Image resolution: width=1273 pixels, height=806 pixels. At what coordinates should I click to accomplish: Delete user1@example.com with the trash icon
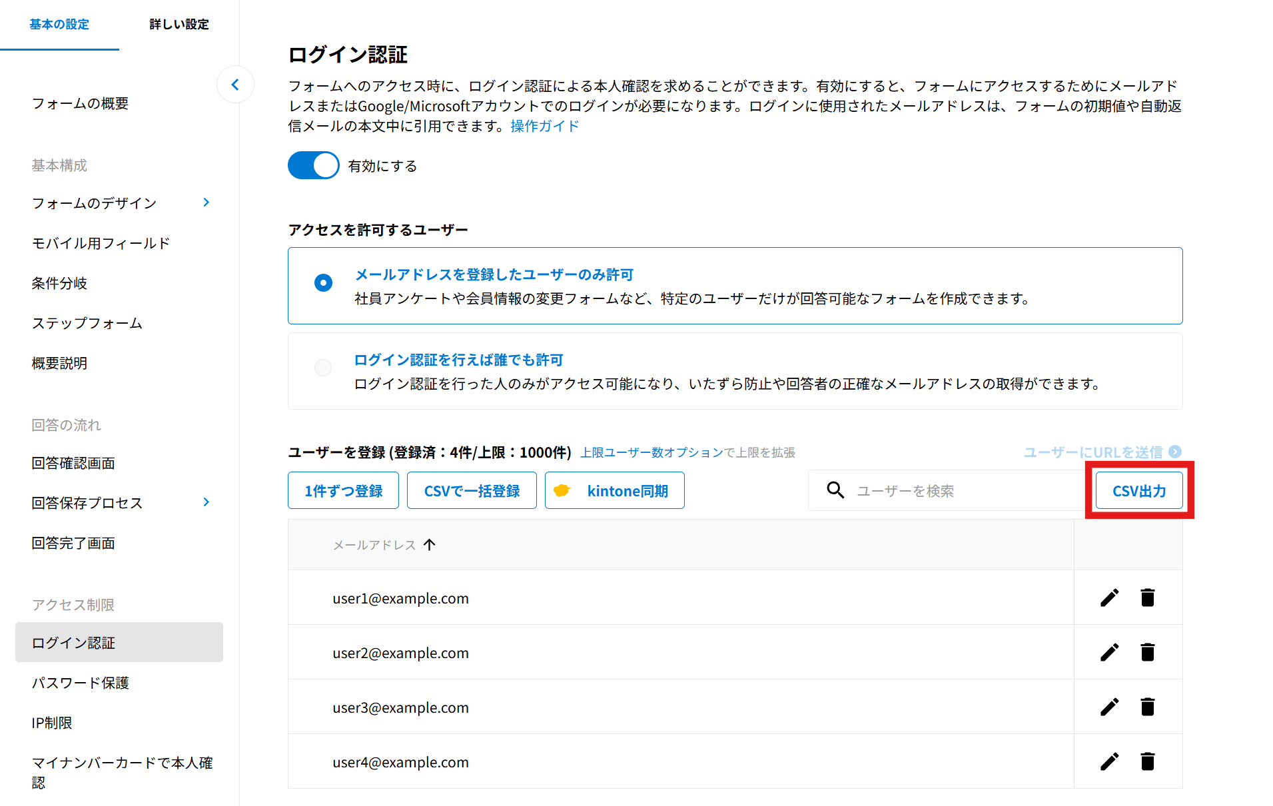point(1147,598)
